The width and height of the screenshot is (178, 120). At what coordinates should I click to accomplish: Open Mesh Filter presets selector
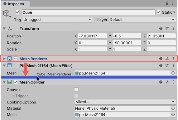tap(167, 65)
